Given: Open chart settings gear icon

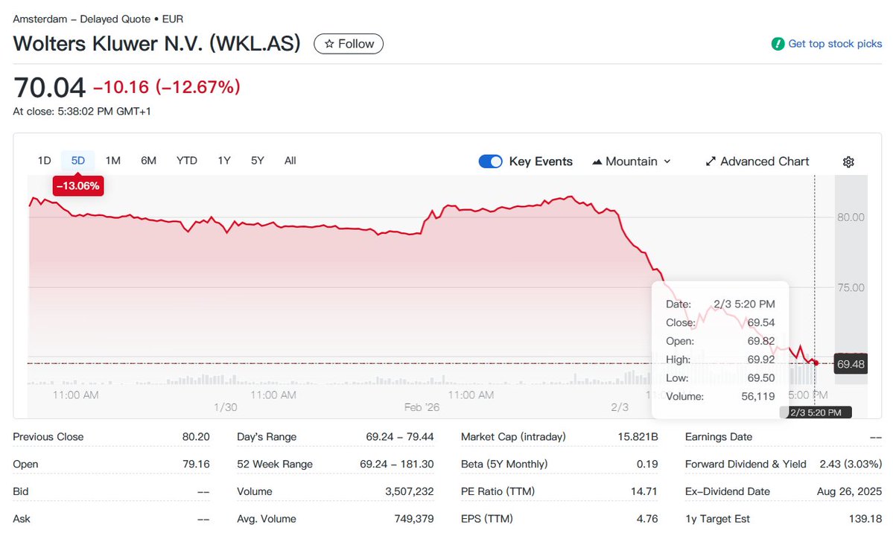Looking at the screenshot, I should 848,162.
